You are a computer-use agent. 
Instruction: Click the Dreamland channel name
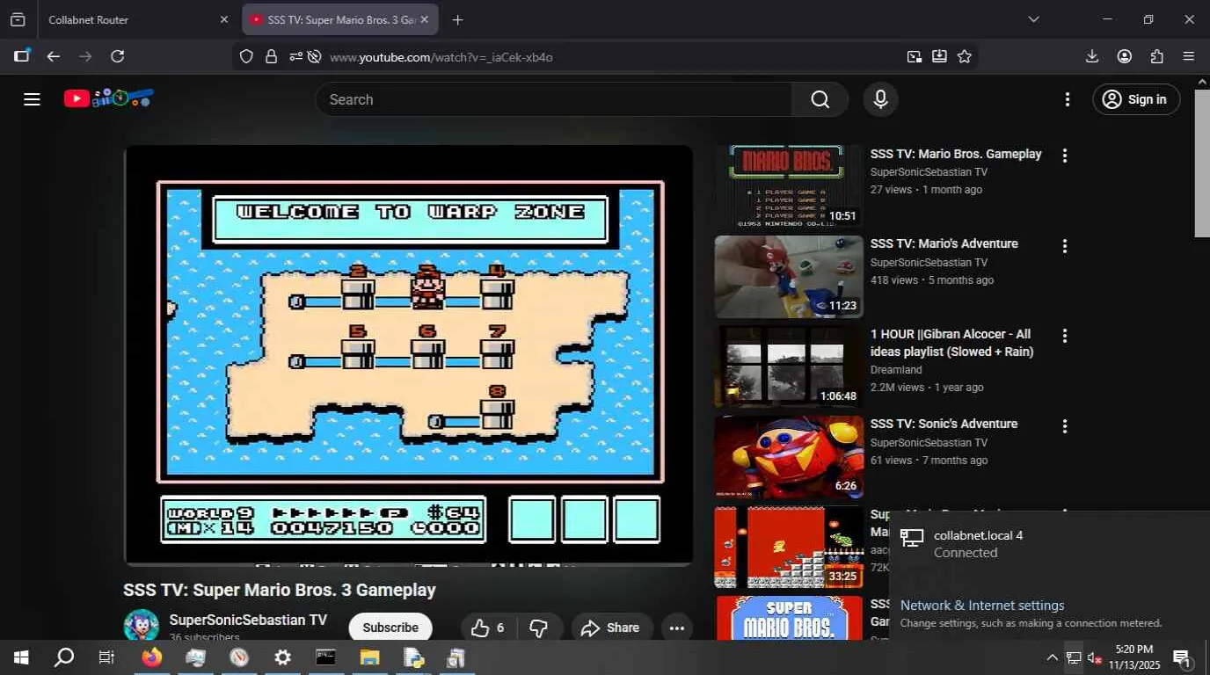tap(896, 370)
